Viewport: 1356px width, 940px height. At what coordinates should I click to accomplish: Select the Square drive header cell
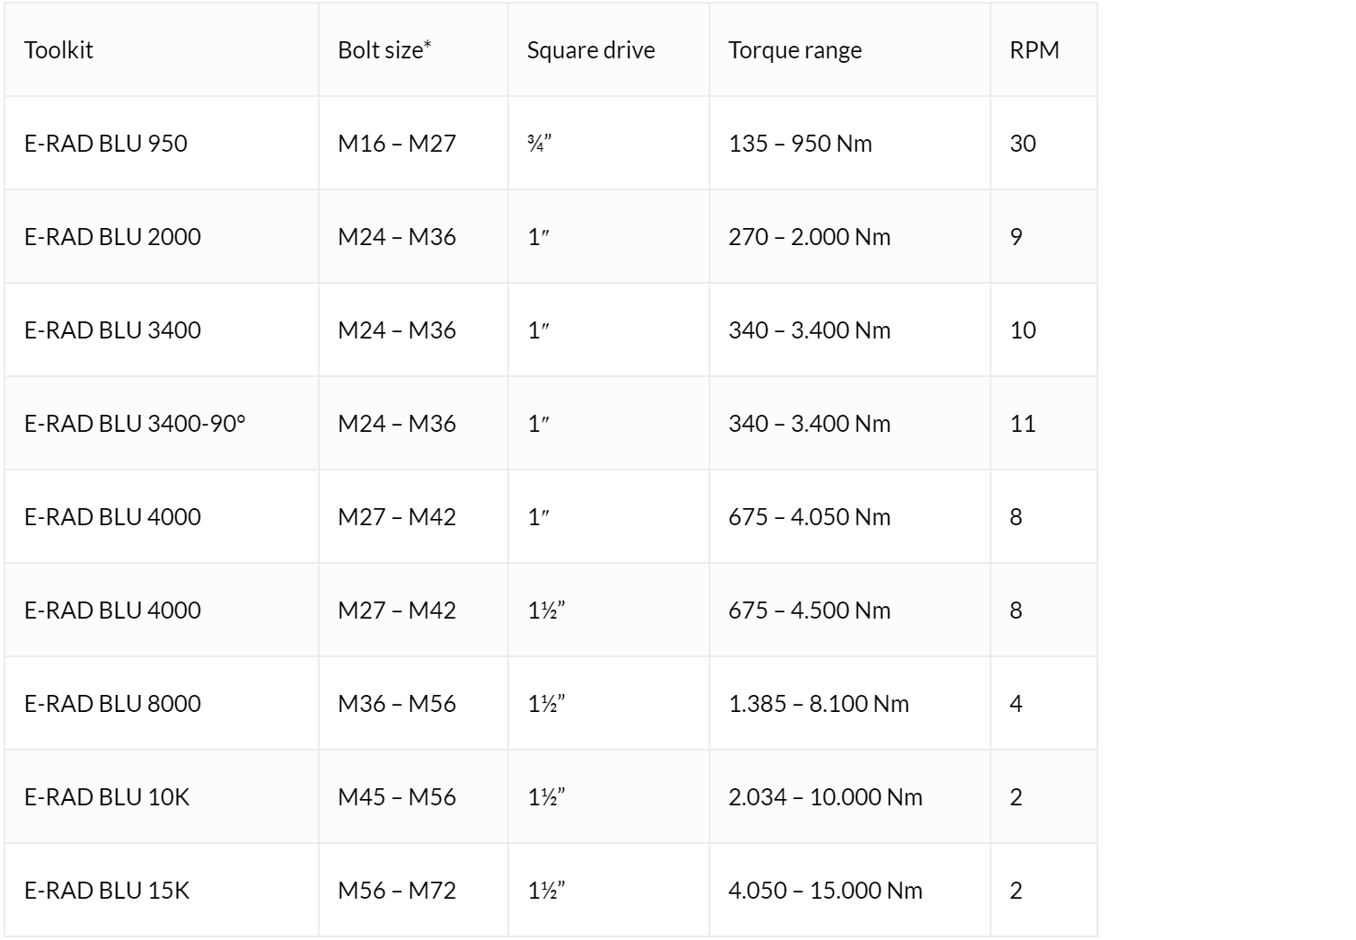591,50
